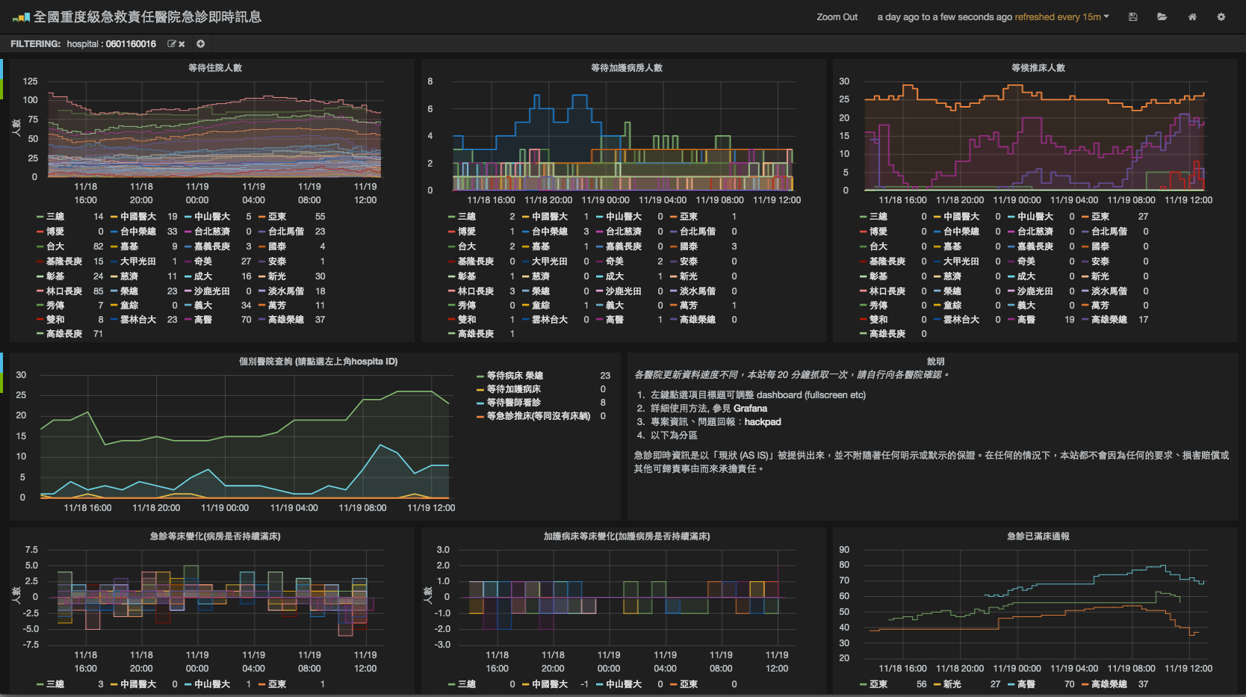Screen dimensions: 1246x697
Task: Click the edit icon for hospital filter
Action: tap(171, 44)
